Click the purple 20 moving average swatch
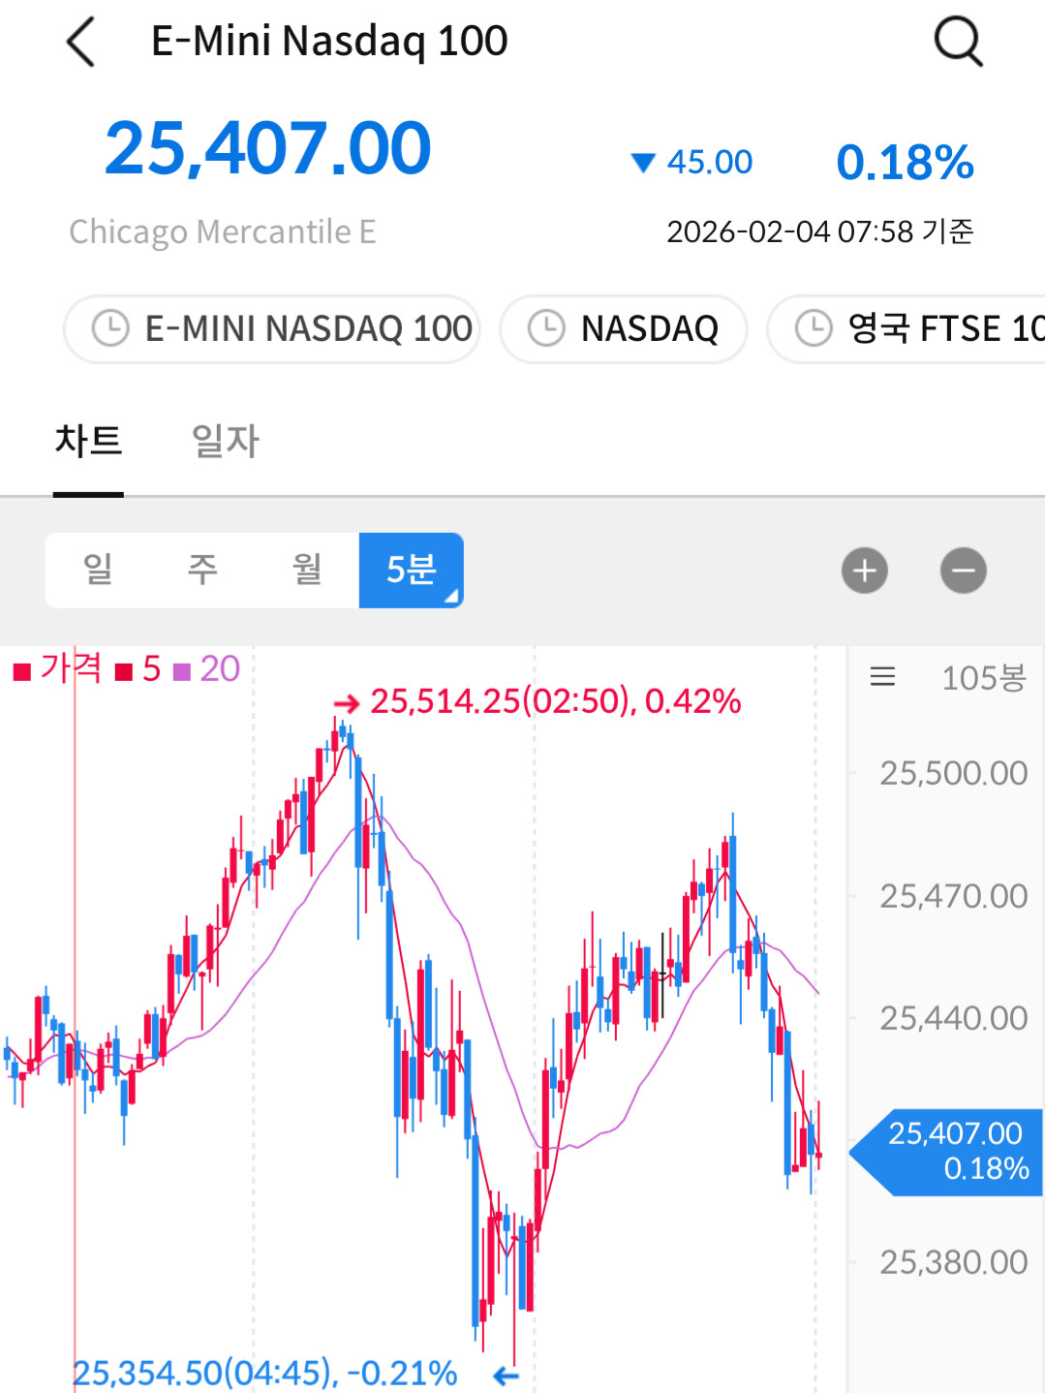The image size is (1045, 1393). [182, 670]
